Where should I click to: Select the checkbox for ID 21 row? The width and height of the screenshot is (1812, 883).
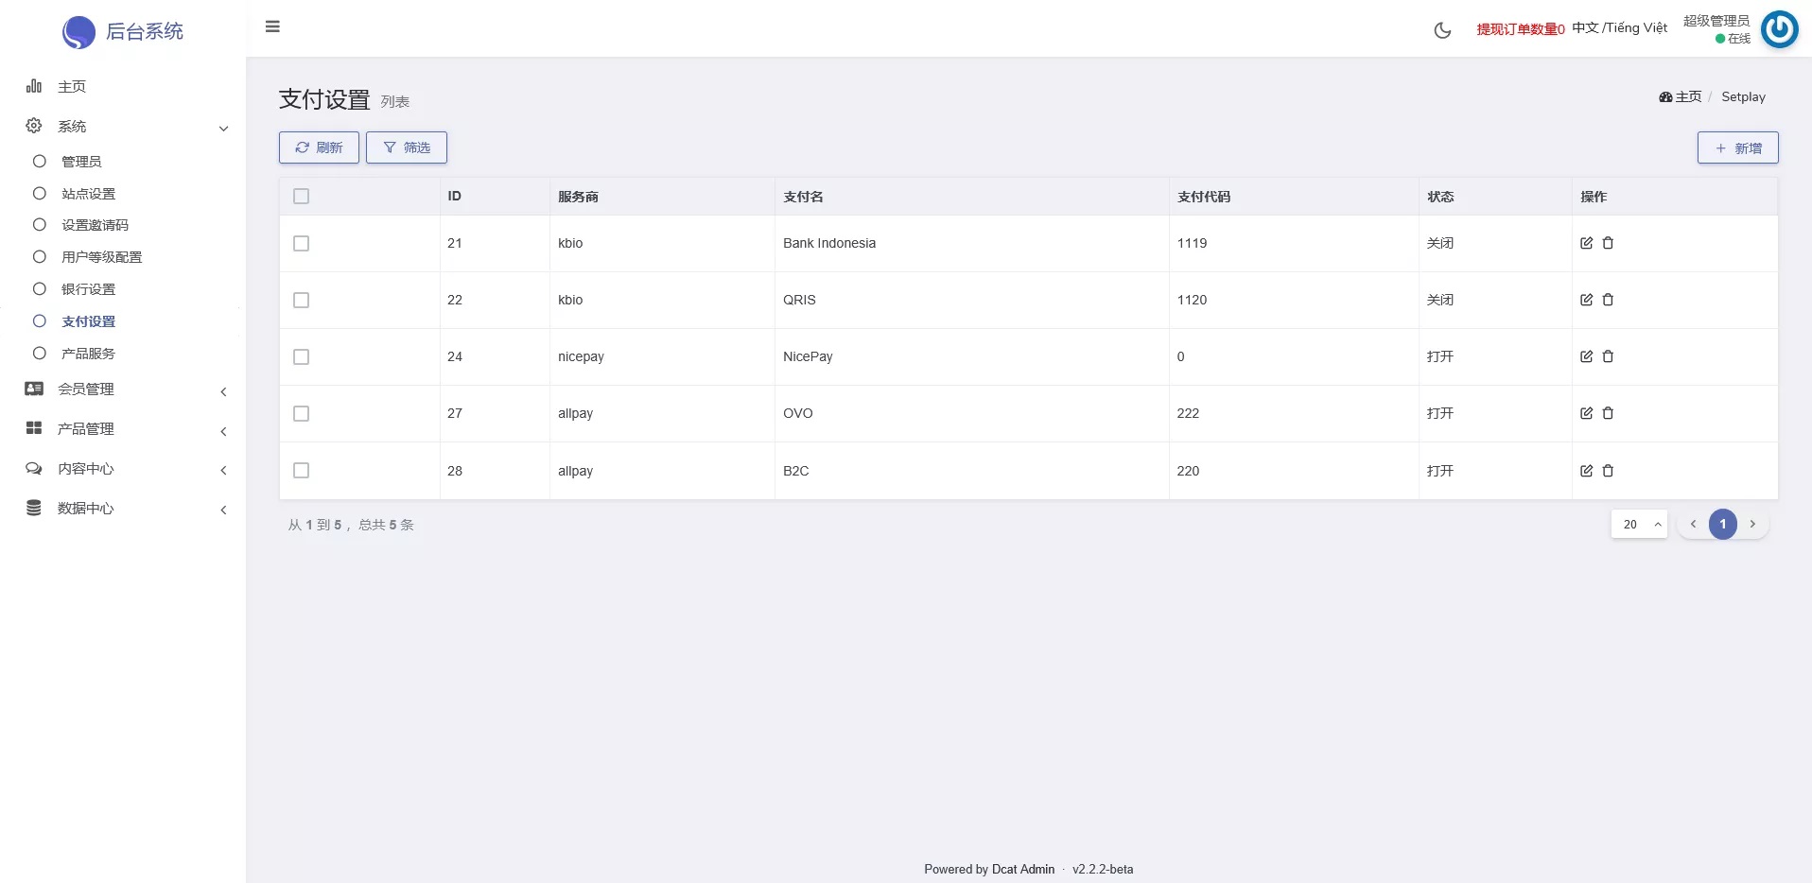click(x=301, y=243)
